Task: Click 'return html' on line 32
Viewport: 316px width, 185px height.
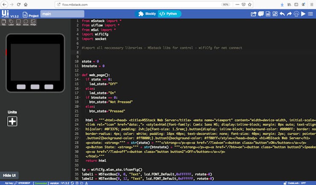Action: (x=96, y=161)
